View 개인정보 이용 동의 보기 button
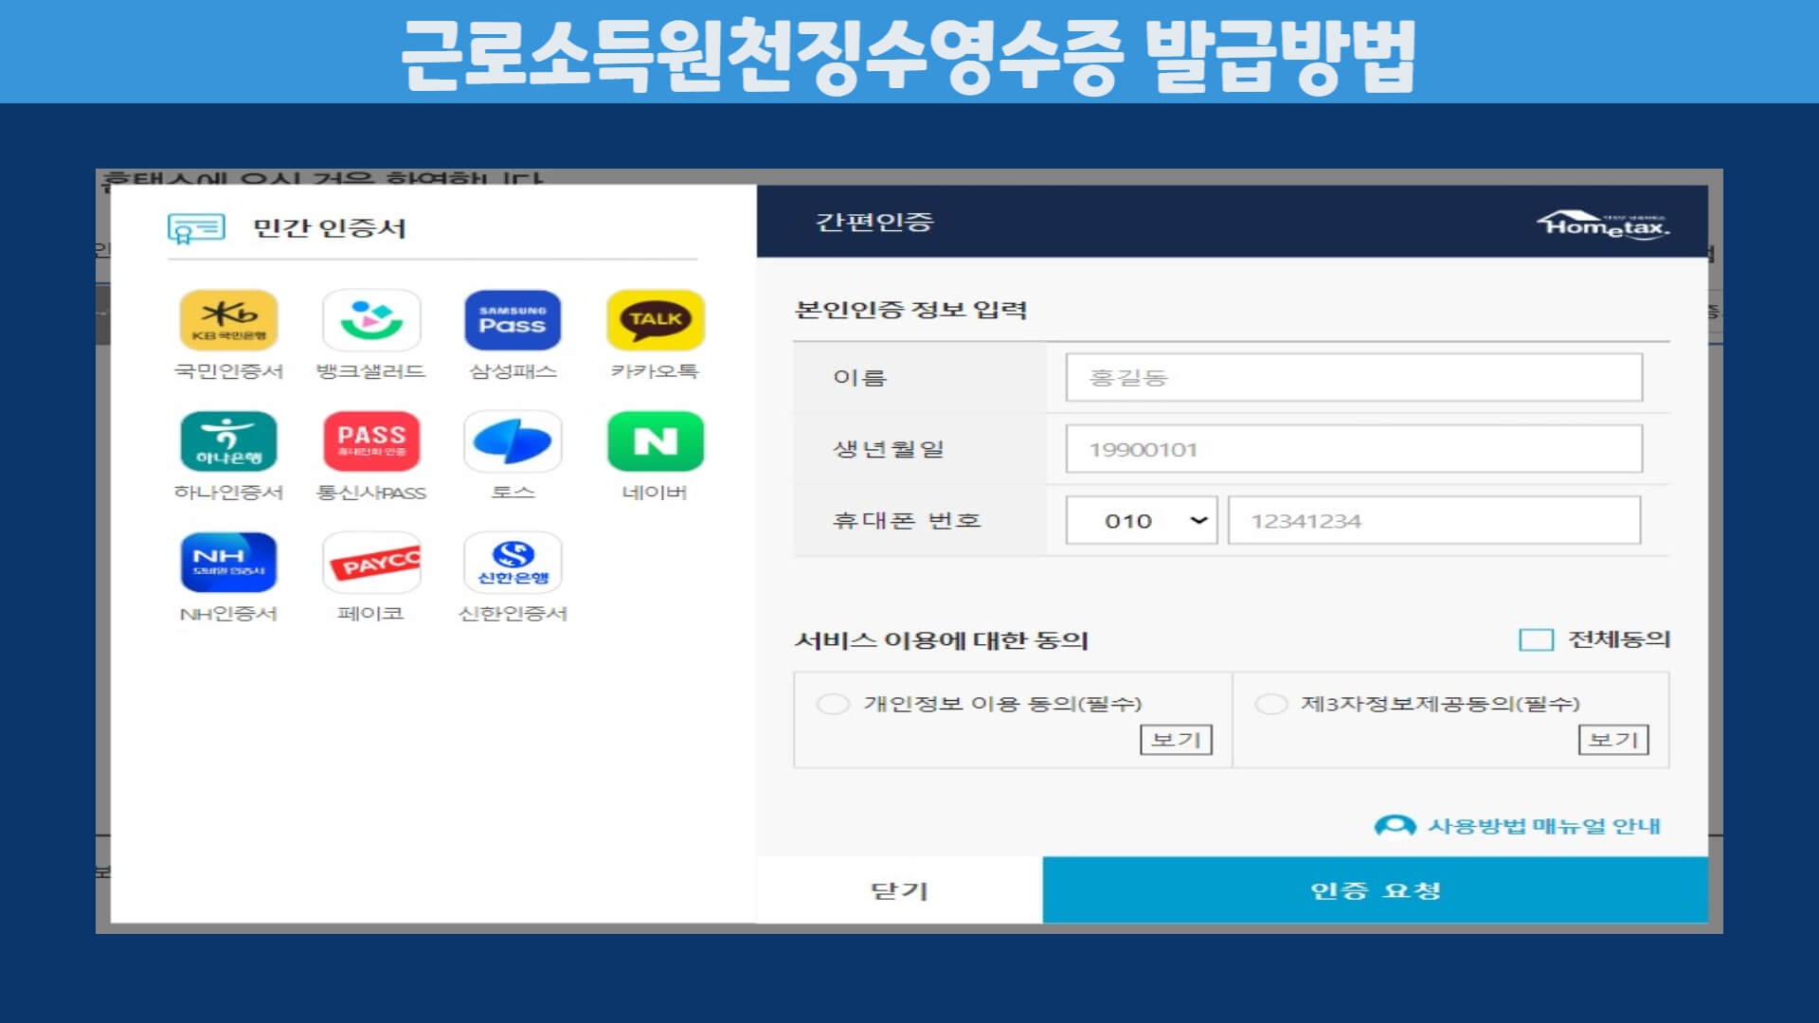The width and height of the screenshot is (1819, 1023). click(1175, 740)
